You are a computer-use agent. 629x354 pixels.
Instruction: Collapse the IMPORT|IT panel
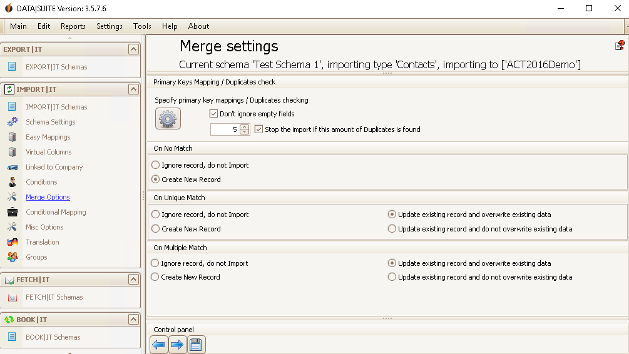click(133, 89)
